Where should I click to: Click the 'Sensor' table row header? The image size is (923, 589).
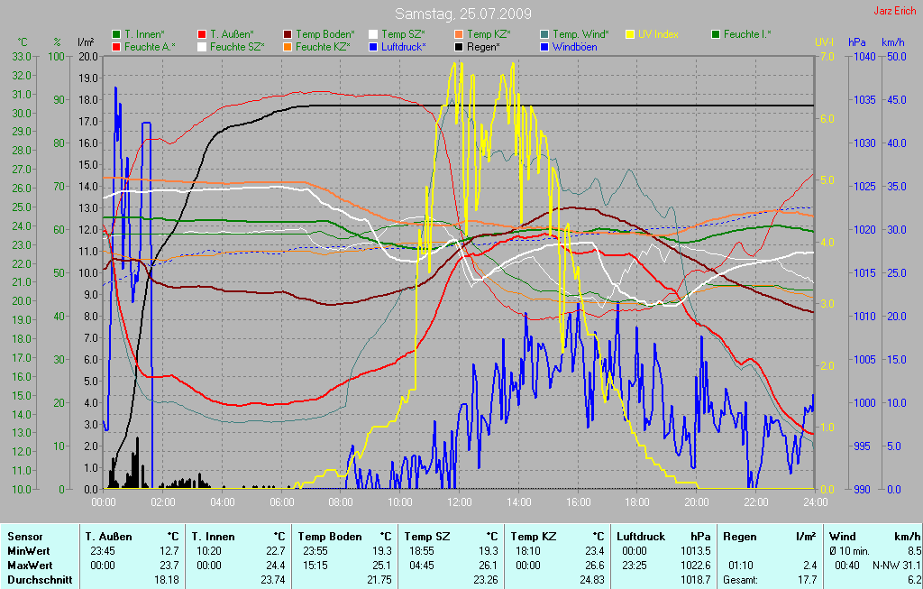click(24, 537)
